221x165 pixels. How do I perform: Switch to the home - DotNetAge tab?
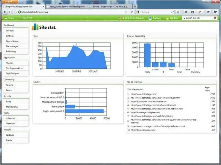pos(111,7)
